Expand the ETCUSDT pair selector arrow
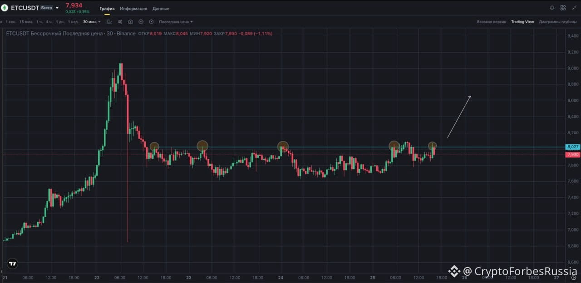Screen dimensions: 581x283 (57, 8)
